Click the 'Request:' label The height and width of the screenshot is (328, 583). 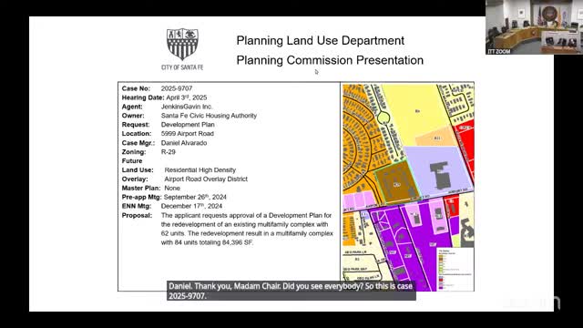(136, 125)
